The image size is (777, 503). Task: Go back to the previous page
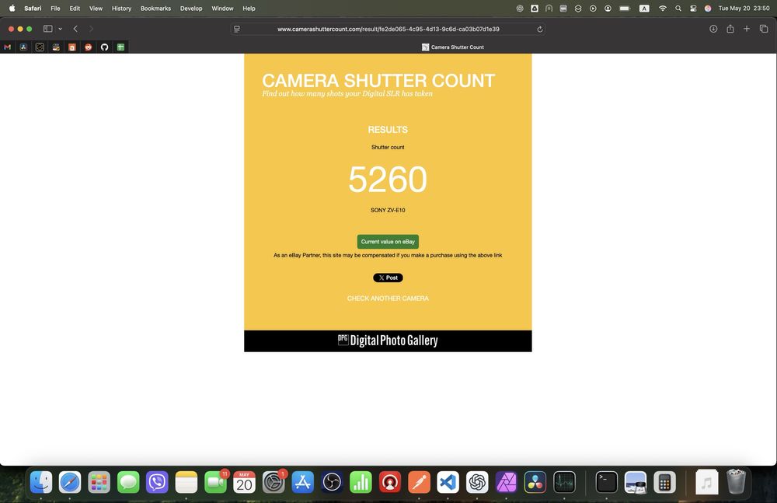[x=75, y=29]
